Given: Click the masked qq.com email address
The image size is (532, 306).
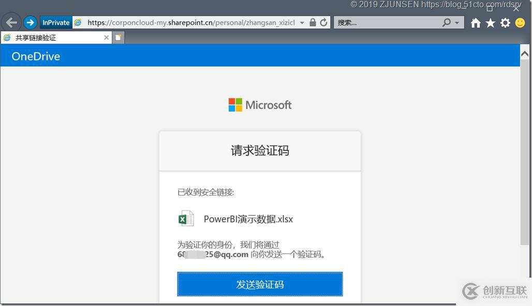Looking at the screenshot, I should click(x=213, y=254).
